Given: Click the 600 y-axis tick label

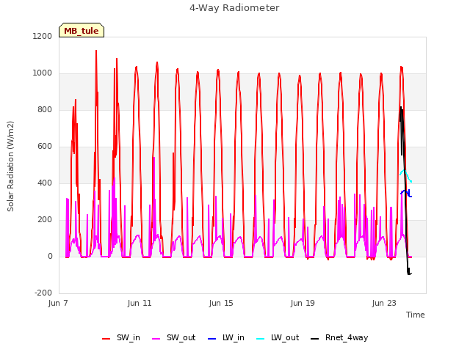Looking at the screenshot, I should pos(45,147).
